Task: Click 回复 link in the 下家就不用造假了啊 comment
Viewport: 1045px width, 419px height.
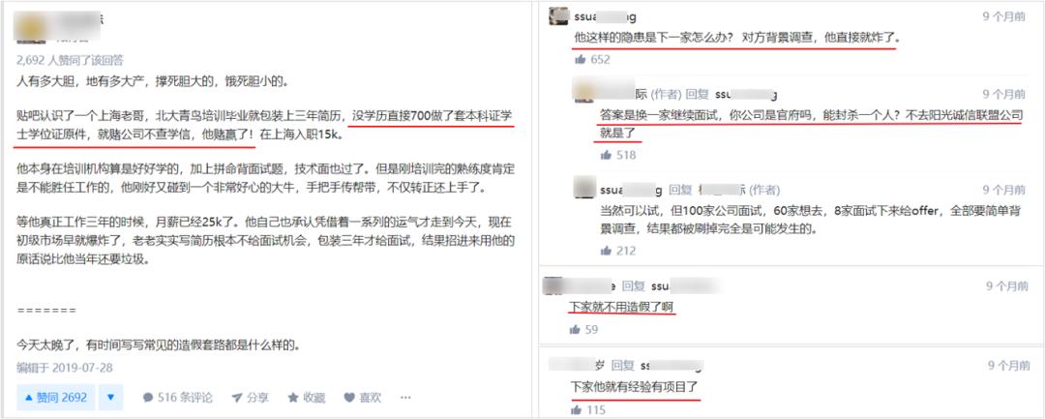Action: coord(633,285)
